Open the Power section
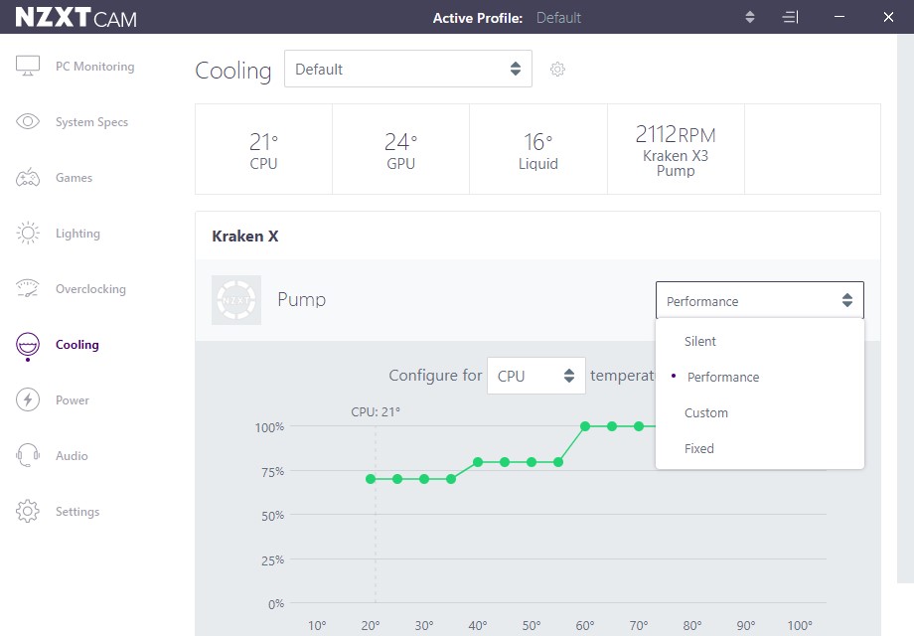The width and height of the screenshot is (914, 636). tap(73, 400)
